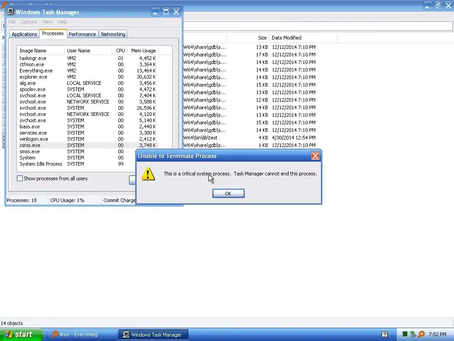Click the help question mark tray icon
This screenshot has height=341, width=454.
coord(384,335)
